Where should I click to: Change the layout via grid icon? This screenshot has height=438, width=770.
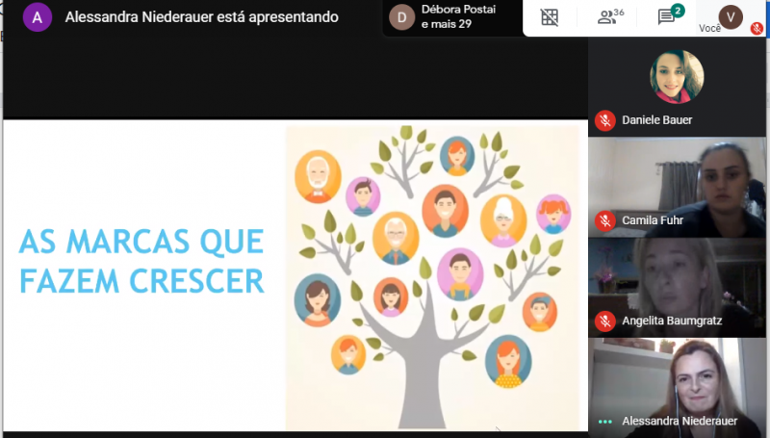(x=550, y=17)
